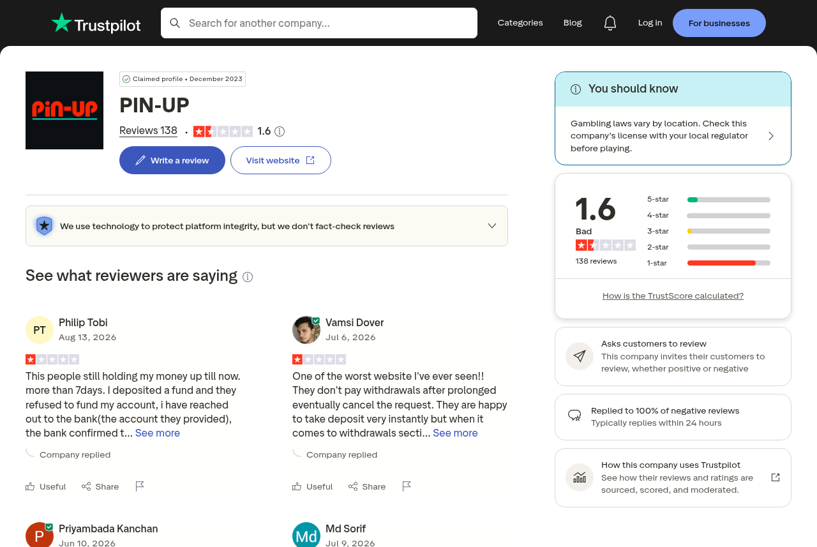817x547 pixels.
Task: Open Vamsi Dover's profile photo
Action: click(306, 330)
